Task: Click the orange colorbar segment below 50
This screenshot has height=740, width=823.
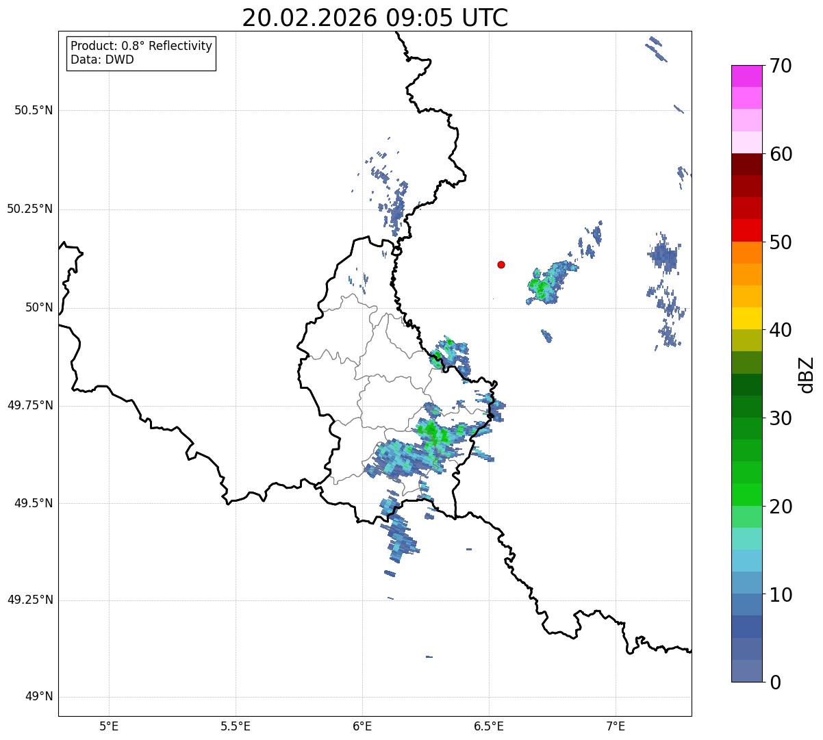Action: point(746,253)
